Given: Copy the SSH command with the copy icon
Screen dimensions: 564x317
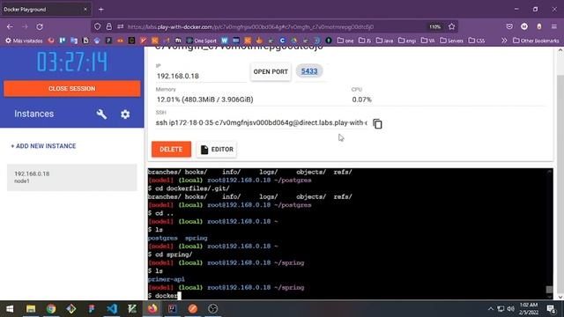Looking at the screenshot, I should 377,123.
